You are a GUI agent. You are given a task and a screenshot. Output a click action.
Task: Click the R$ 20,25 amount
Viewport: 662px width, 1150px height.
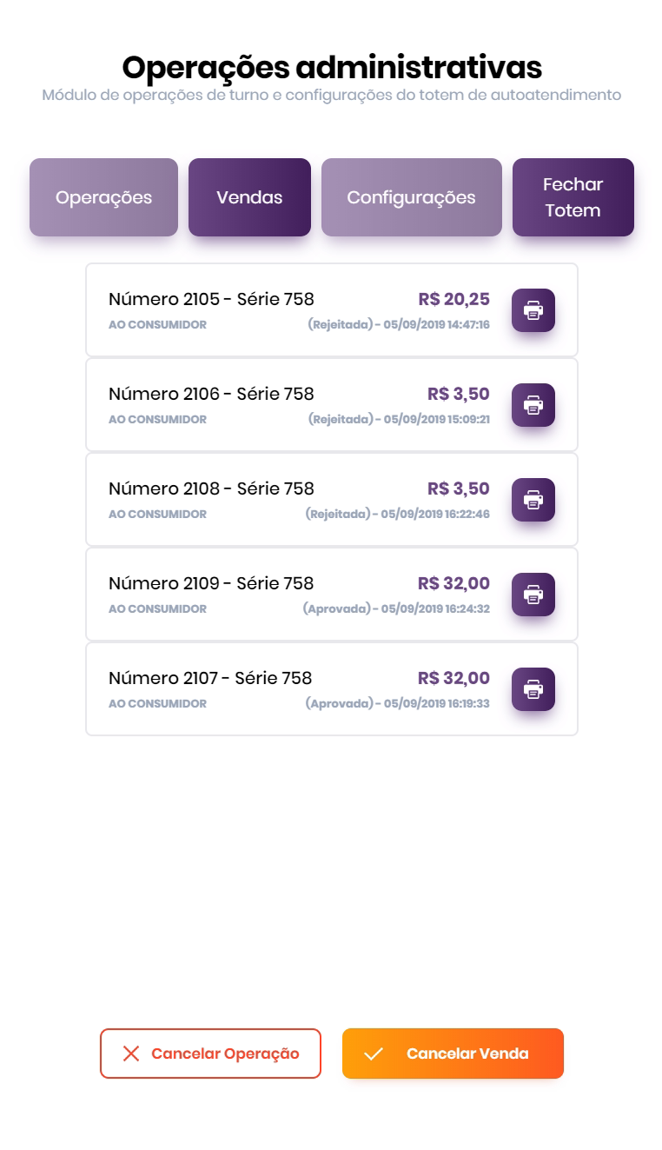click(x=453, y=300)
